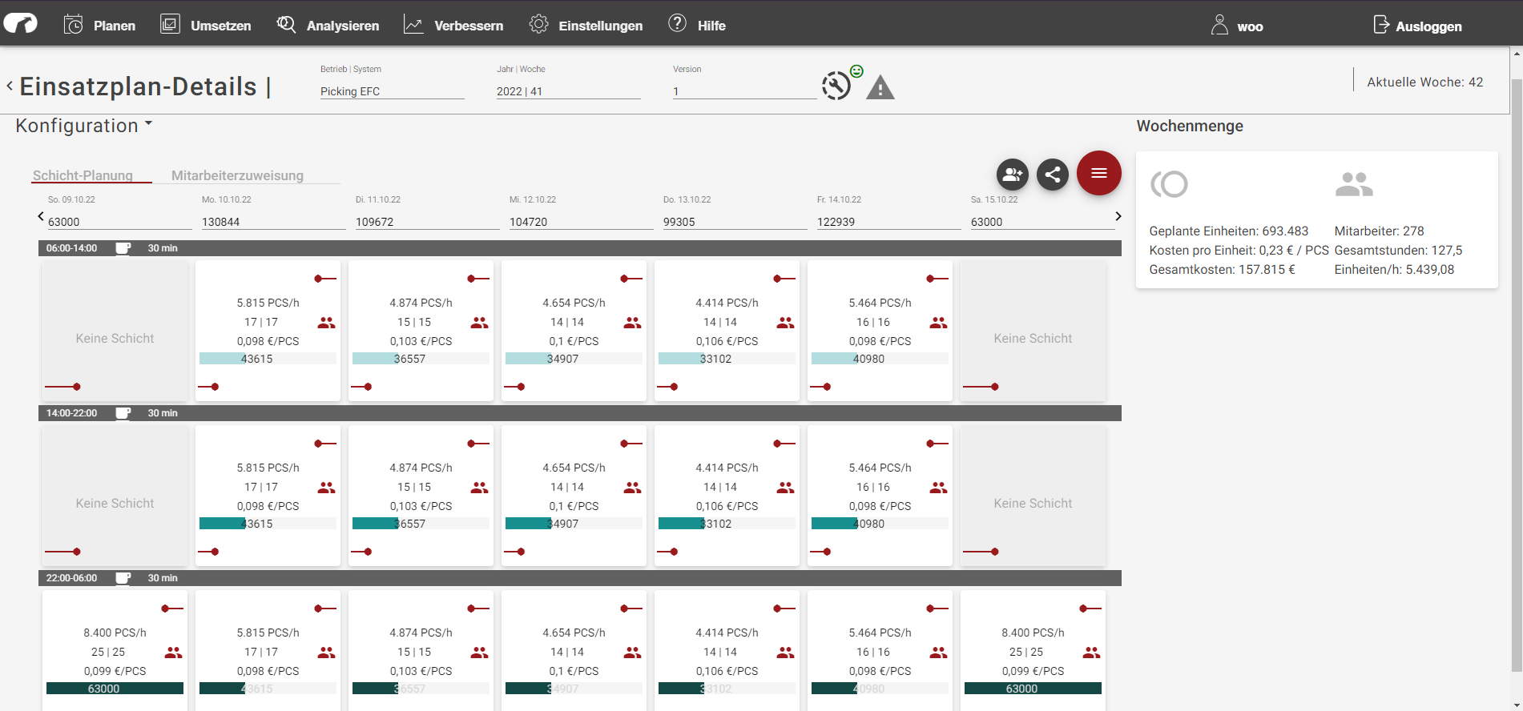Image resolution: width=1523 pixels, height=711 pixels.
Task: Click the Version field
Action: (x=745, y=91)
